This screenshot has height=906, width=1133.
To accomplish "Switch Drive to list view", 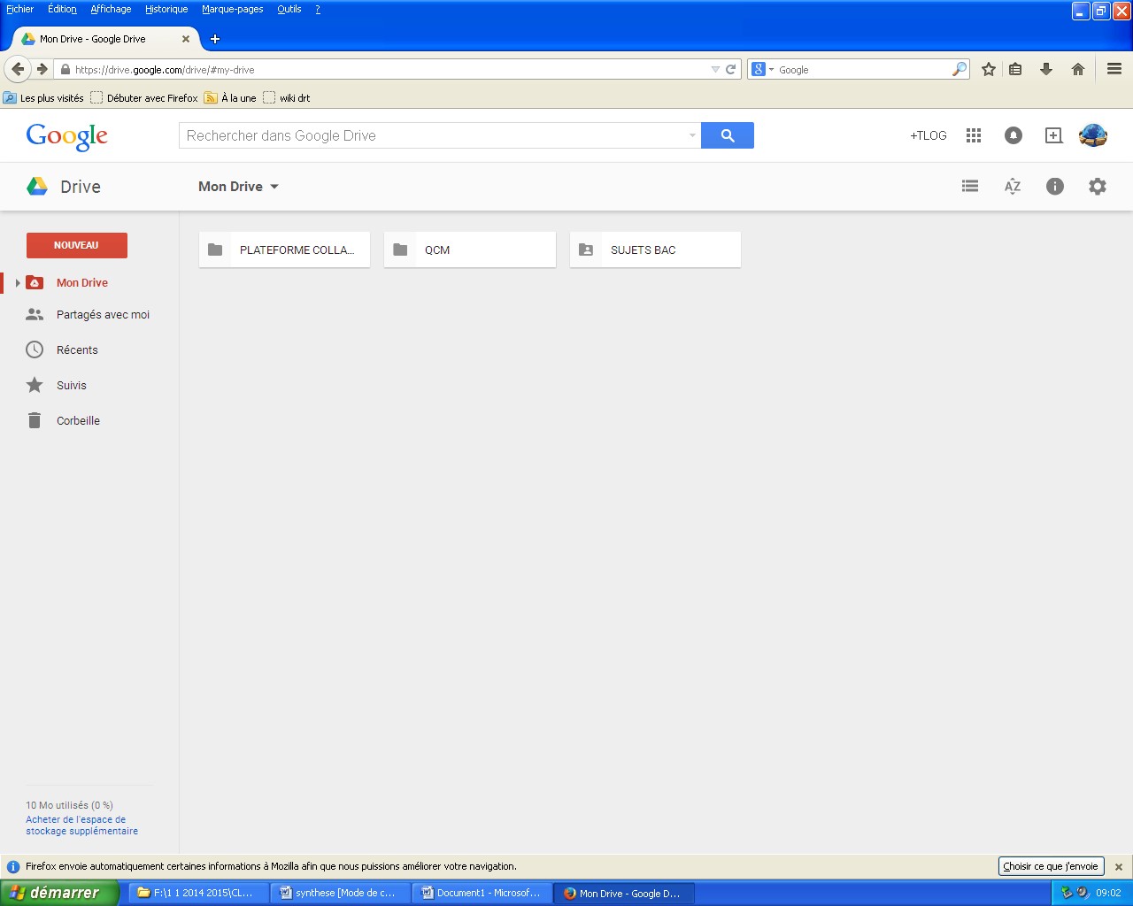I will pos(970,187).
